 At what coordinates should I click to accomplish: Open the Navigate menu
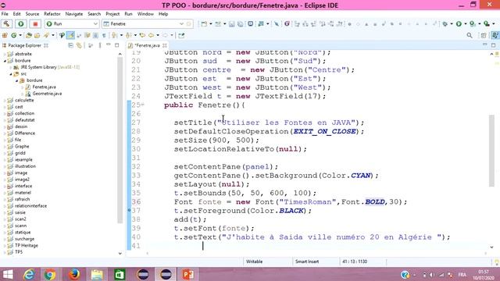tap(74, 14)
